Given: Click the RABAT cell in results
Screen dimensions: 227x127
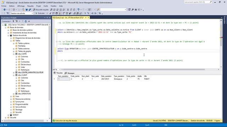Looking at the screenshot, I should (x=146, y=79).
